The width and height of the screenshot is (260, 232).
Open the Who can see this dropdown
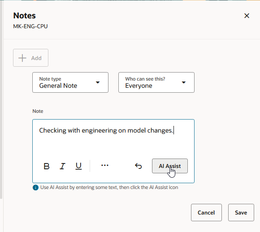156,82
